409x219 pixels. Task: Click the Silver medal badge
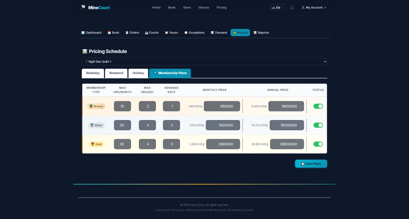(x=96, y=125)
